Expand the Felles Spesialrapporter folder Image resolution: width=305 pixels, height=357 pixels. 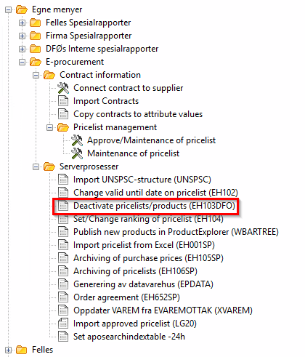click(22, 23)
